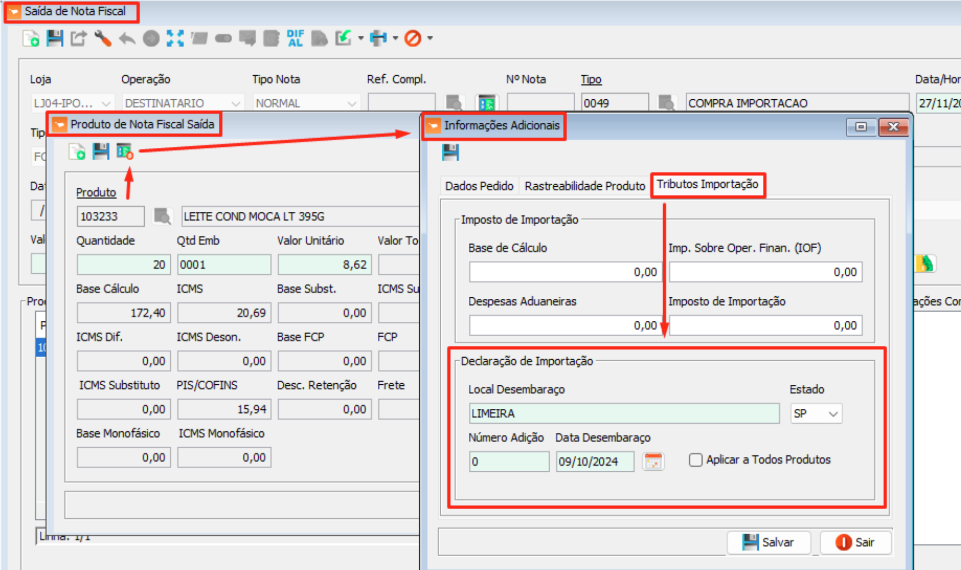
Task: Click the Número Adição input field
Action: point(509,462)
